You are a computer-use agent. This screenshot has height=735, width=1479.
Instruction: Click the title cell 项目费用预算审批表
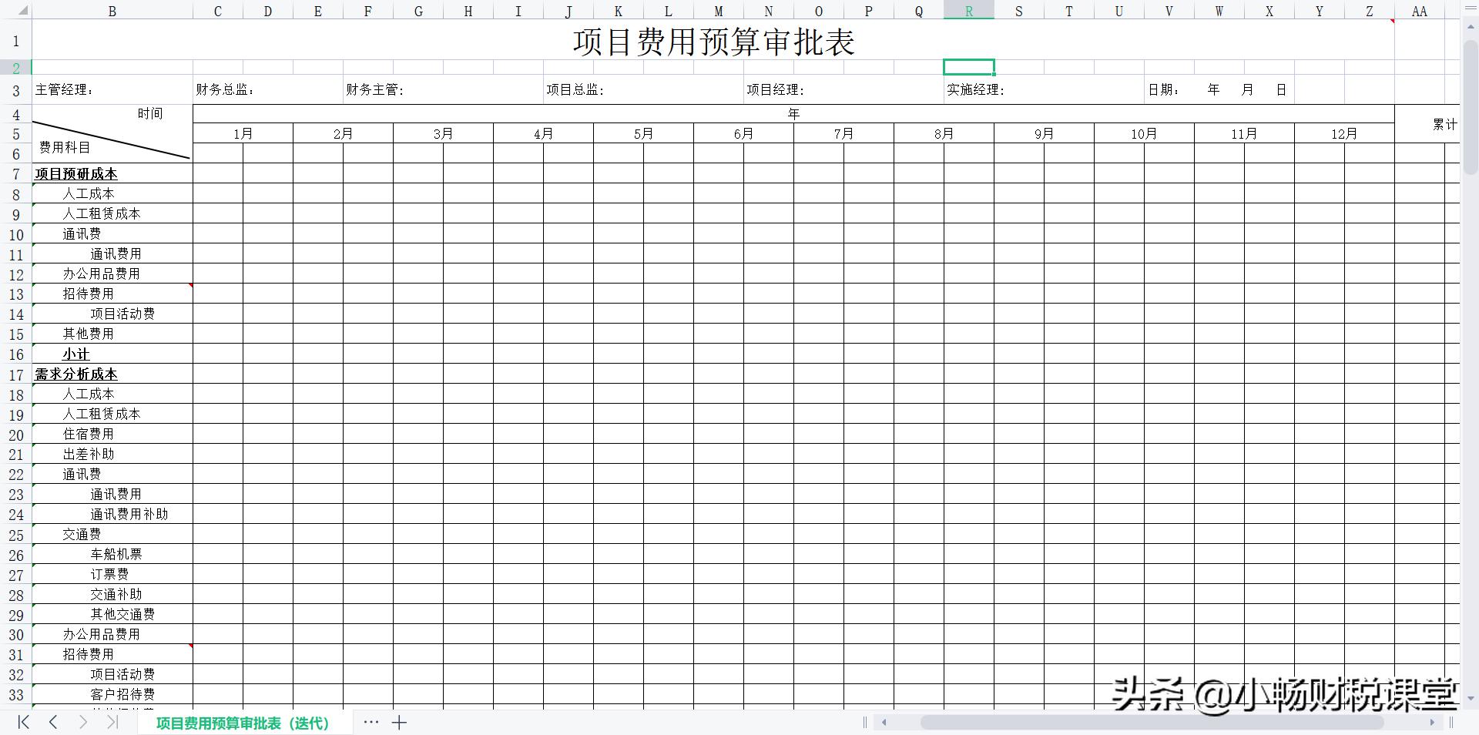click(x=715, y=42)
